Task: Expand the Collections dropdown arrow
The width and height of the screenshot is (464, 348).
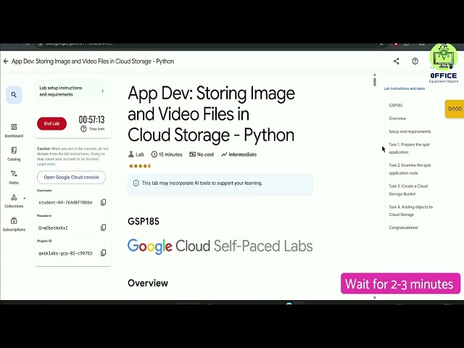Action: [25, 198]
